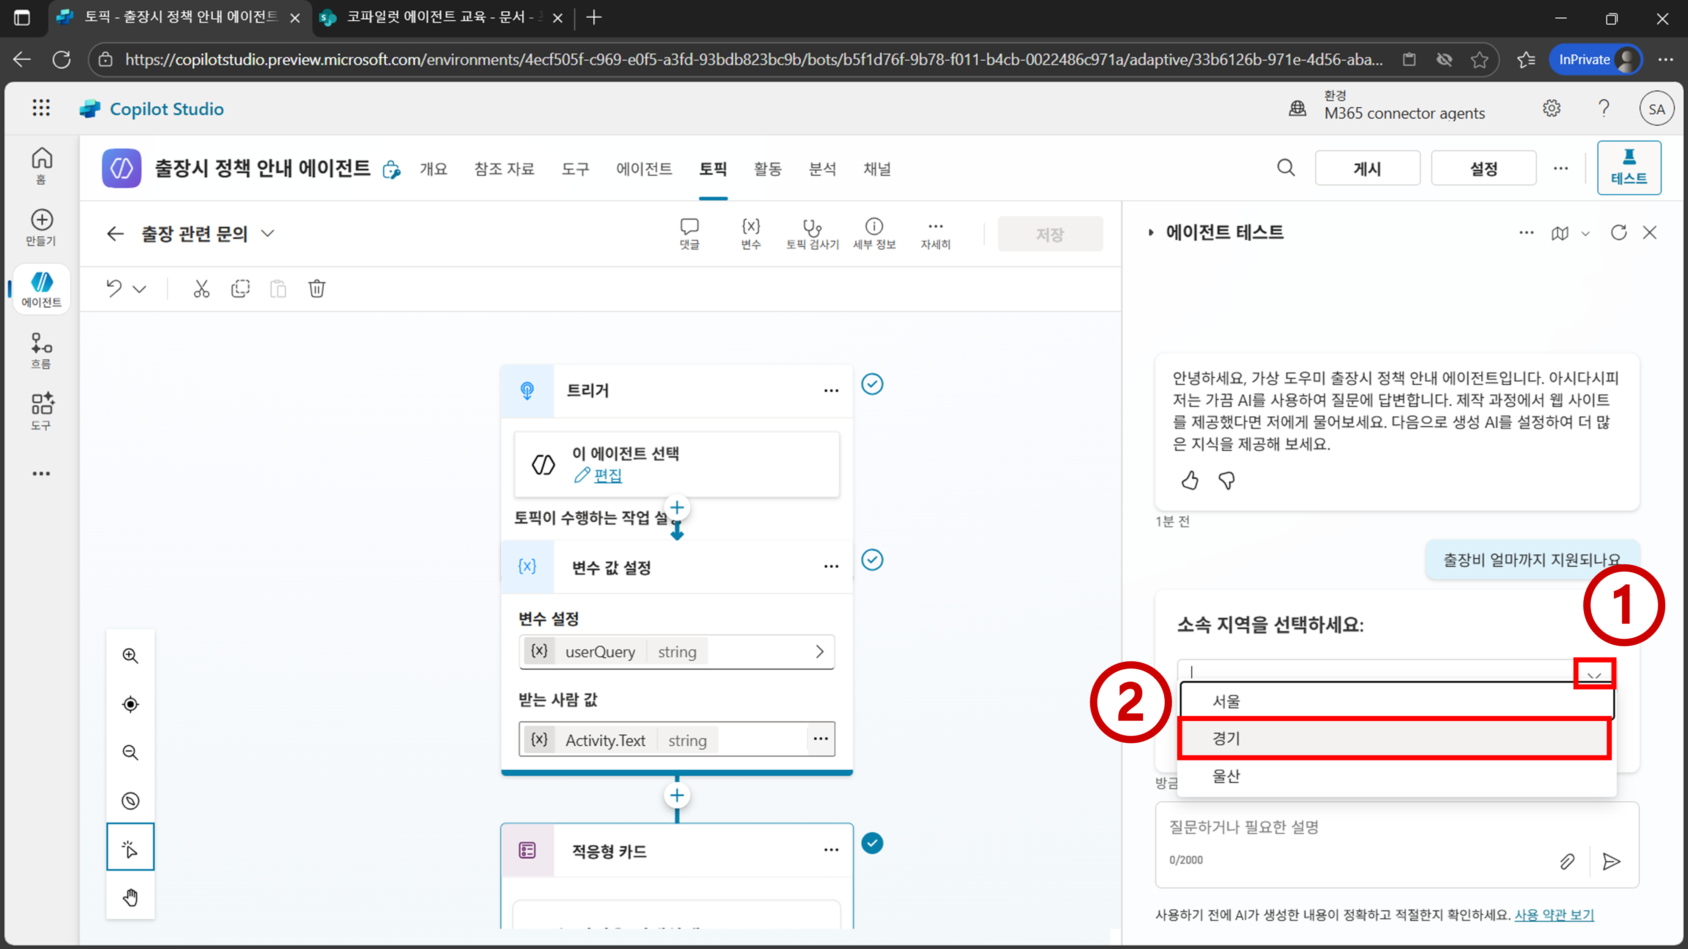The image size is (1688, 949).
Task: Click the delete trash icon
Action: tap(316, 289)
